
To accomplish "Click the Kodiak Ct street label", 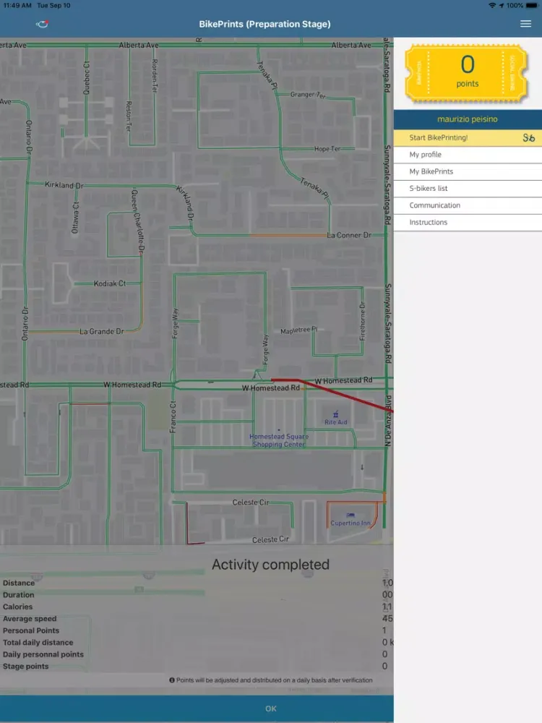I will (x=110, y=283).
